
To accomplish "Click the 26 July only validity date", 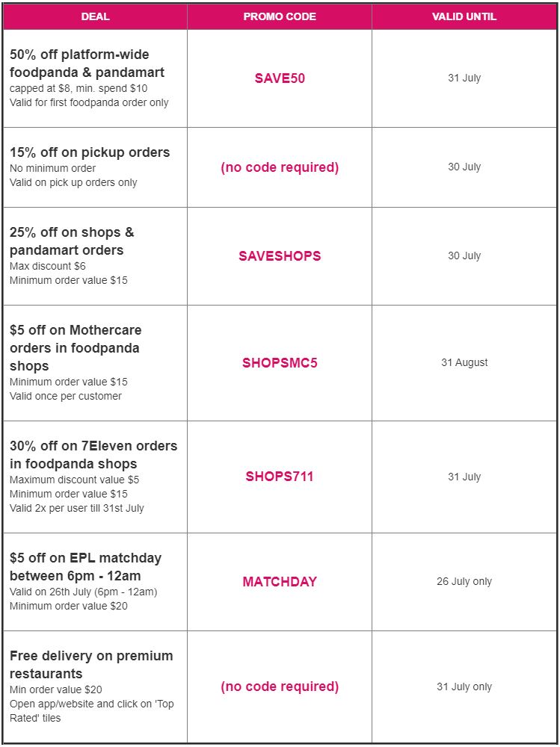I will (464, 581).
